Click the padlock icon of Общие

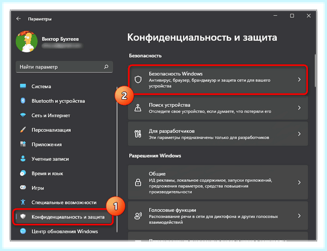138,182
